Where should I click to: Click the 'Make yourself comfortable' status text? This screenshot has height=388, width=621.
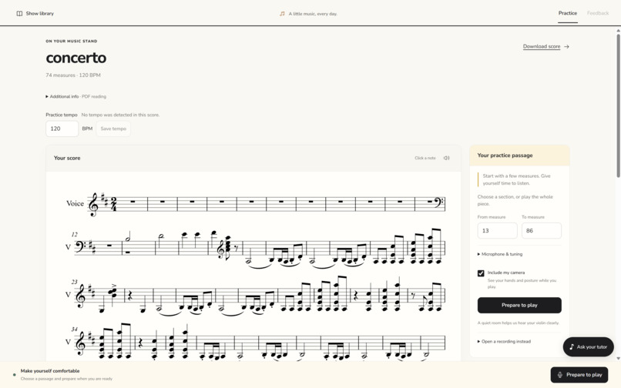point(50,371)
